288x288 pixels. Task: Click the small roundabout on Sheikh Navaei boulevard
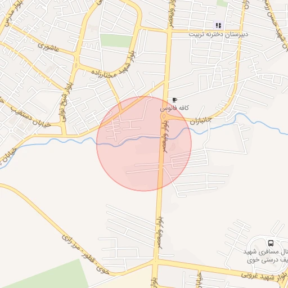coord(76,65)
